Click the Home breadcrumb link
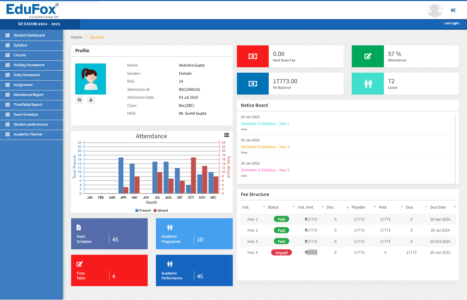The height and width of the screenshot is (300, 467). click(x=77, y=37)
